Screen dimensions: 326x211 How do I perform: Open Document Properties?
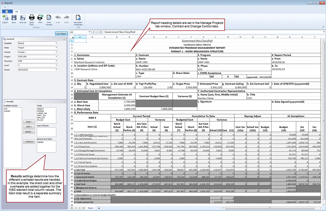point(78,19)
